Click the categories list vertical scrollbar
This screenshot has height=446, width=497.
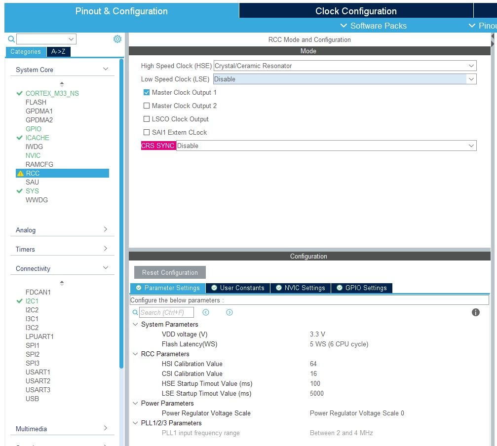click(121, 214)
